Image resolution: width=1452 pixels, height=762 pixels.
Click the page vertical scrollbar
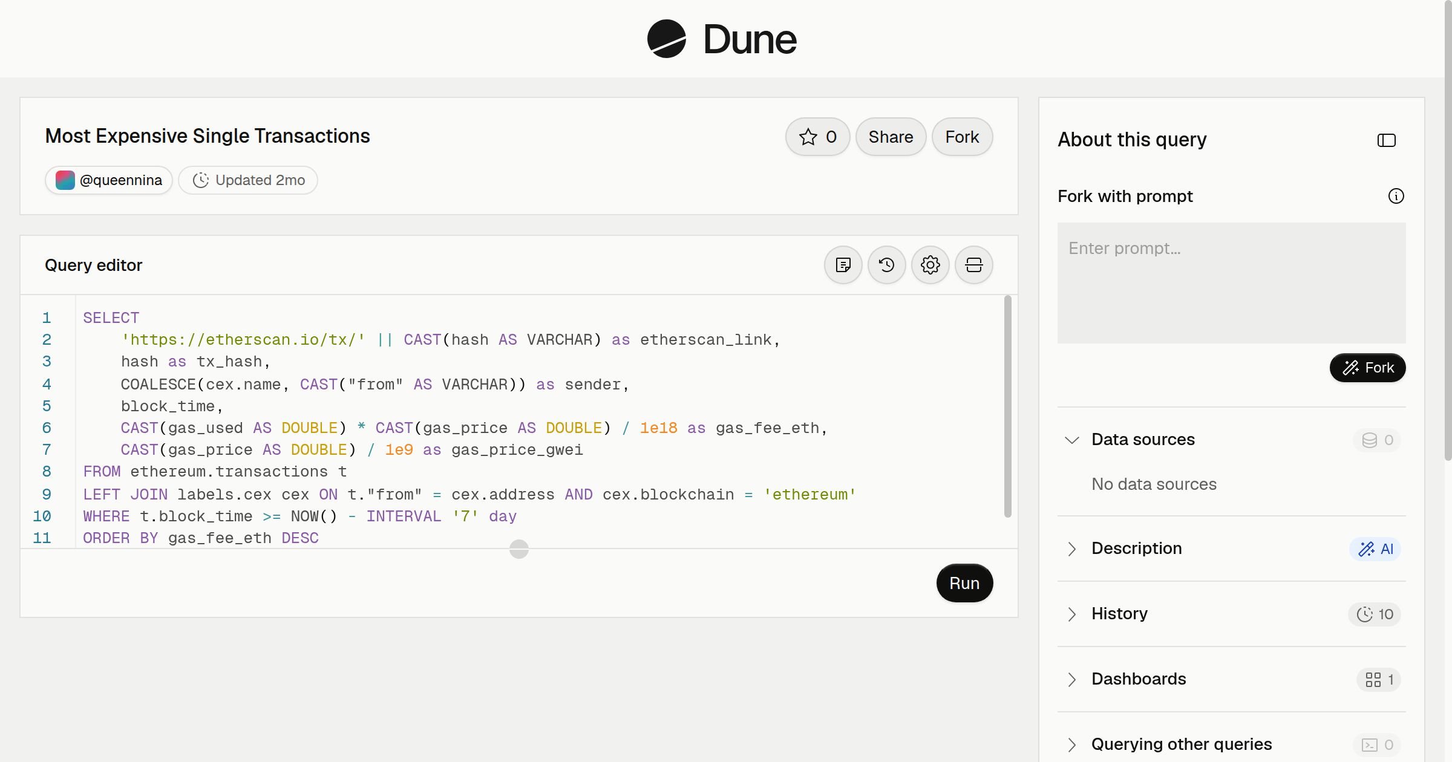tap(1448, 230)
